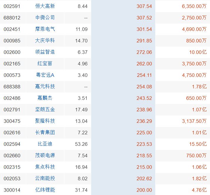Open stock link 坚朗五金
The height and width of the screenshot is (195, 210).
coord(45,110)
